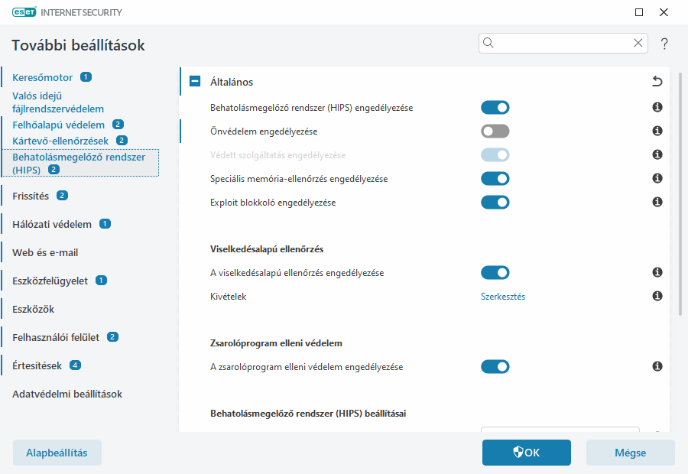688x474 pixels.
Task: Expand the Hálózati védelem category
Action: (x=52, y=224)
